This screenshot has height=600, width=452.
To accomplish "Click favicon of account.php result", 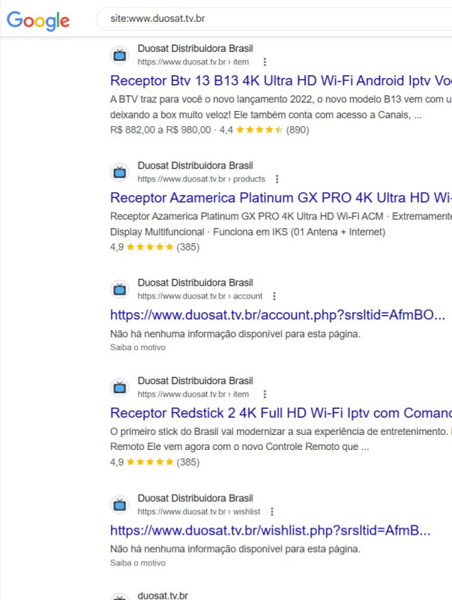I will point(120,289).
